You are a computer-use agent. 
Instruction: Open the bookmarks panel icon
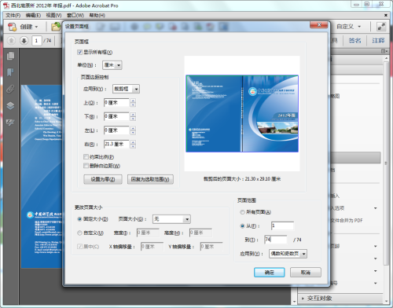point(10,72)
